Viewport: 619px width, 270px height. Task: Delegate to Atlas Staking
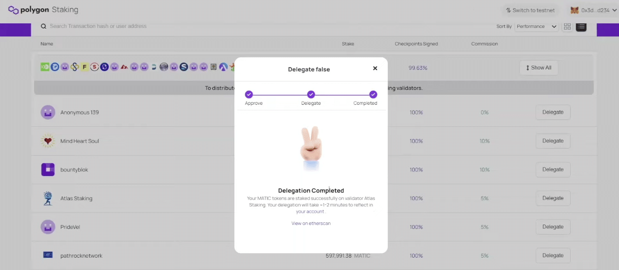553,198
